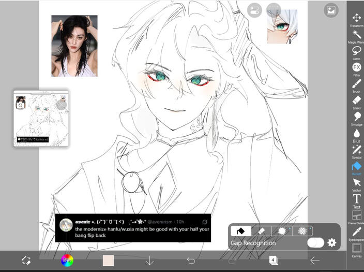Click the tweet screenshot on the canvas
Image resolution: width=364 pixels, height=272 pixels.
133,228
